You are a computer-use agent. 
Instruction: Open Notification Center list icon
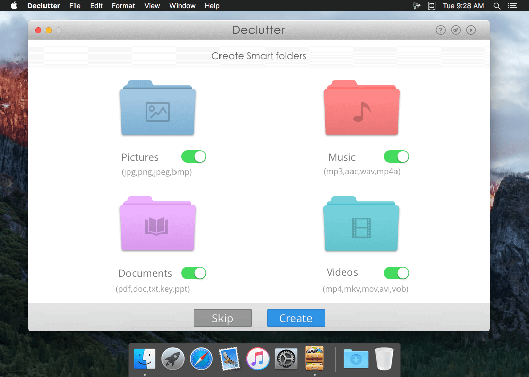coord(513,6)
